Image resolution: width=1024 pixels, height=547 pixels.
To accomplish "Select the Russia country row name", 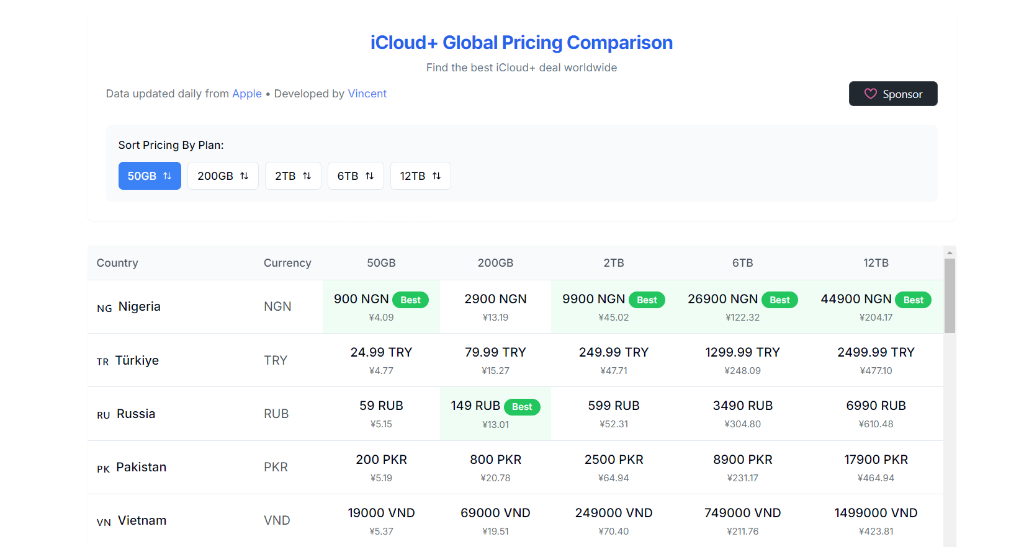I will click(136, 414).
